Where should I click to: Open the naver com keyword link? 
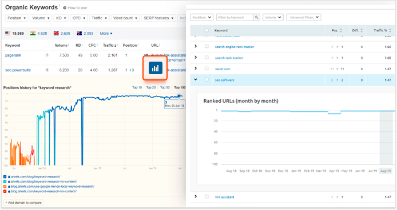pyautogui.click(x=223, y=68)
